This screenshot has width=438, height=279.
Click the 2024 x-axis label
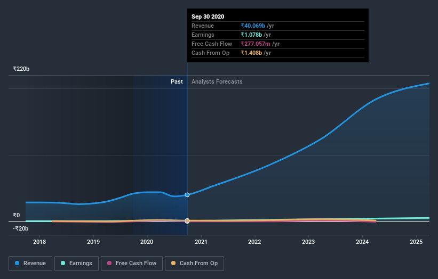(x=362, y=242)
